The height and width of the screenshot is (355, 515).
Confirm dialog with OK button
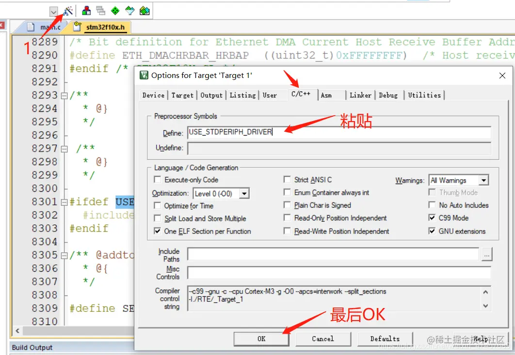coord(261,339)
